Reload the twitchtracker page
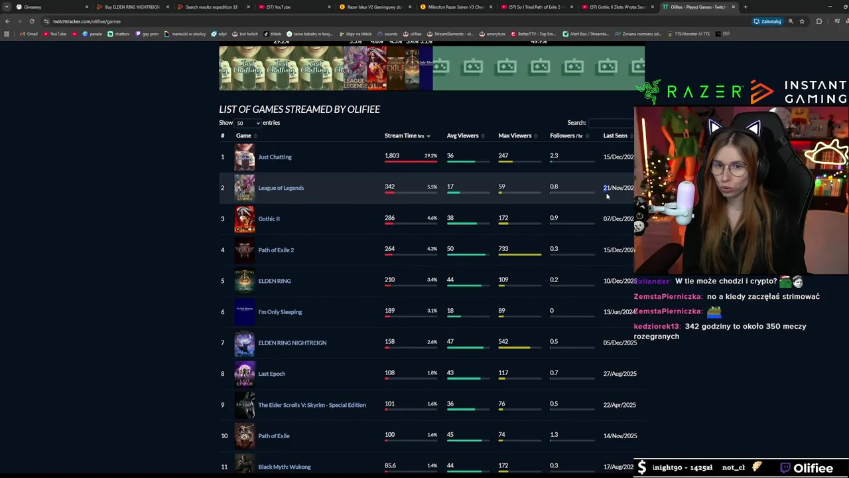 [x=31, y=21]
